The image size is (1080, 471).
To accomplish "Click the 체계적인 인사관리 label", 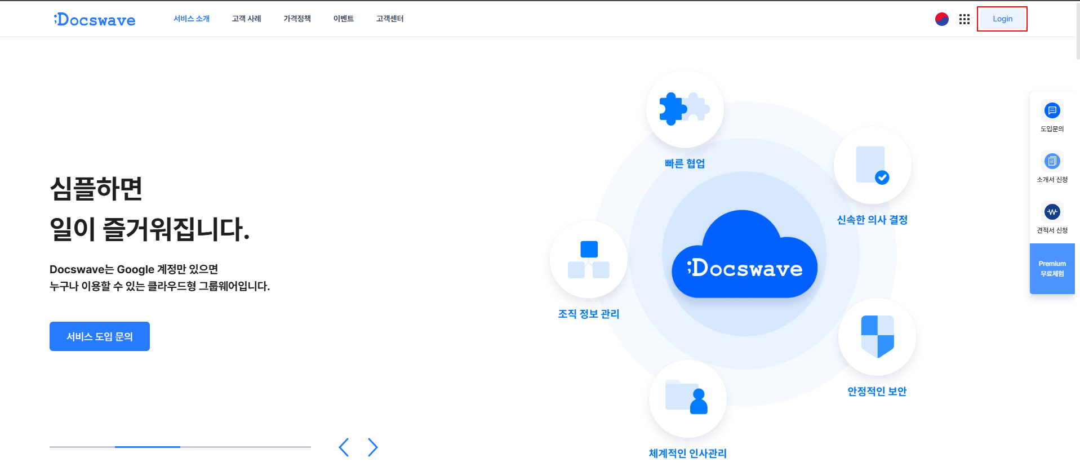I will pos(687,453).
